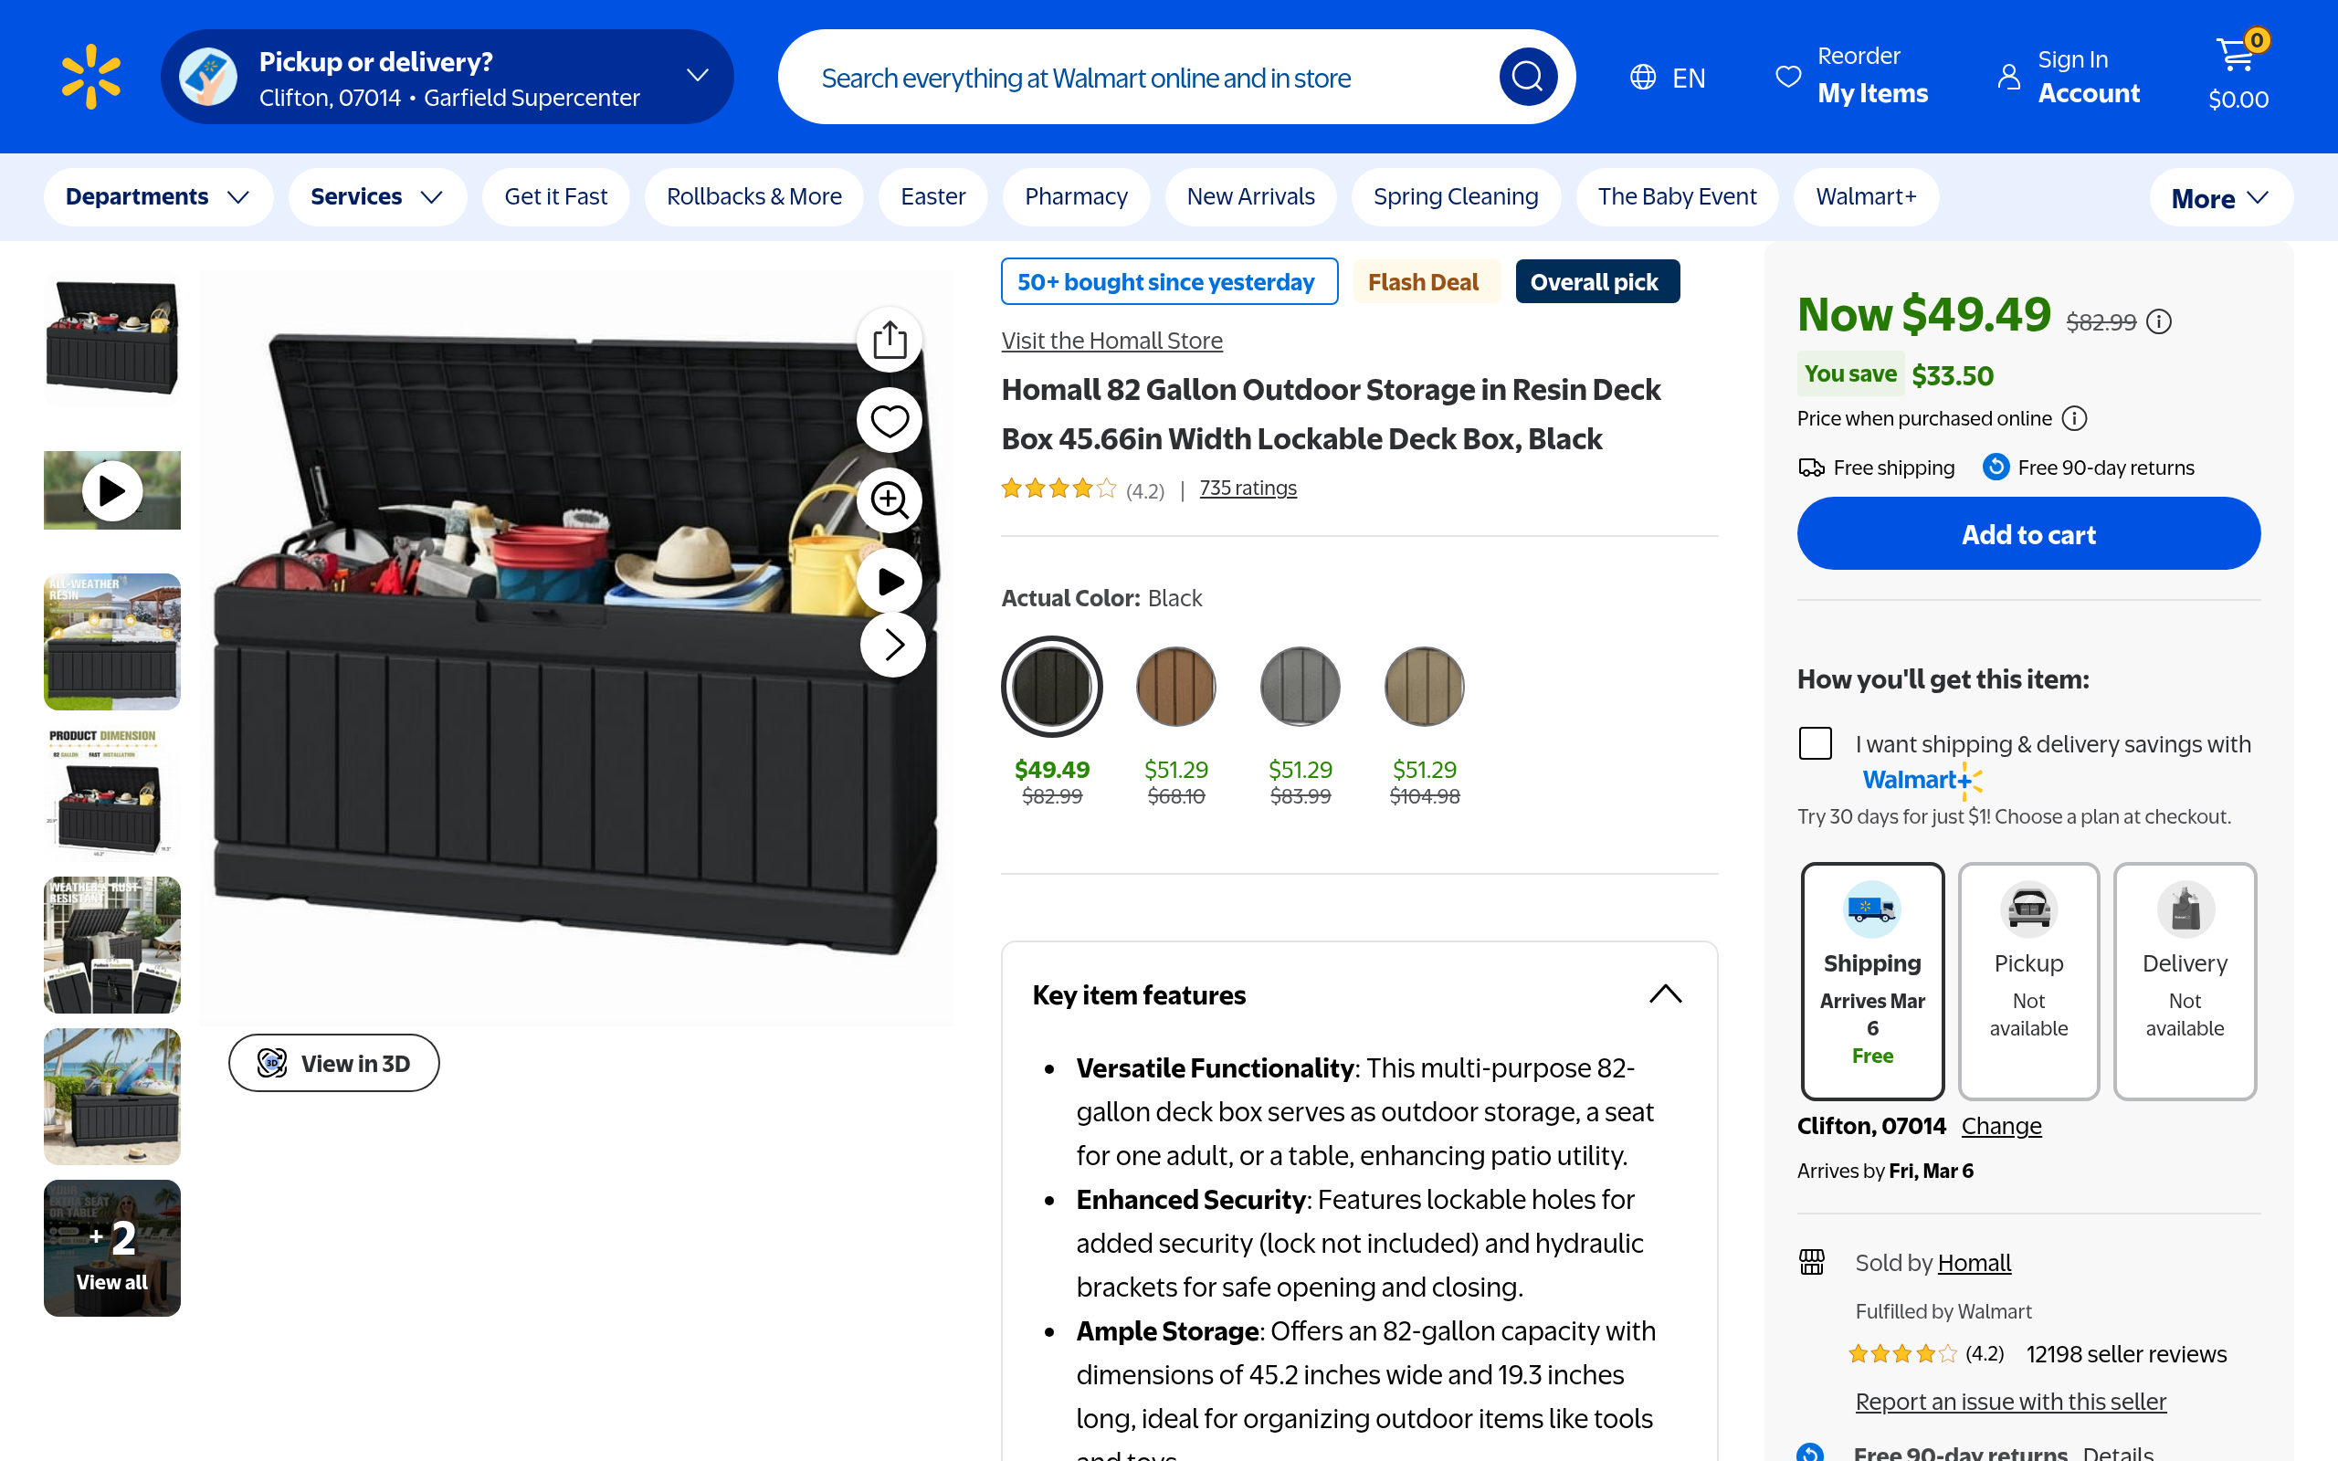Screen dimensions: 2338x1461
Task: Open the 735 ratings link
Action: (x=1248, y=488)
